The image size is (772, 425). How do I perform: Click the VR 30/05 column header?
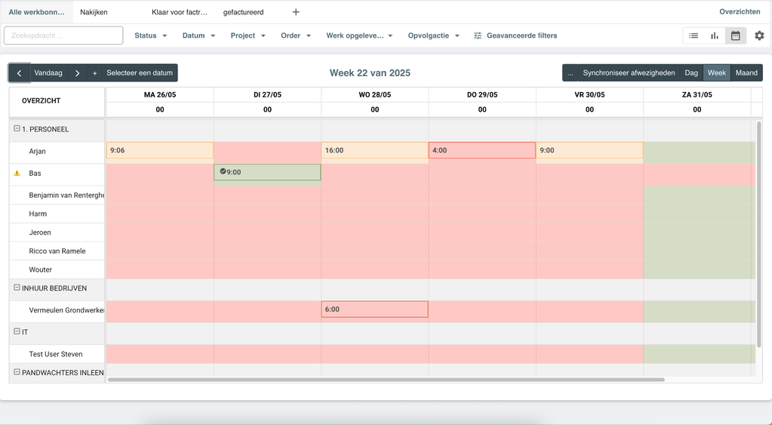click(x=589, y=94)
